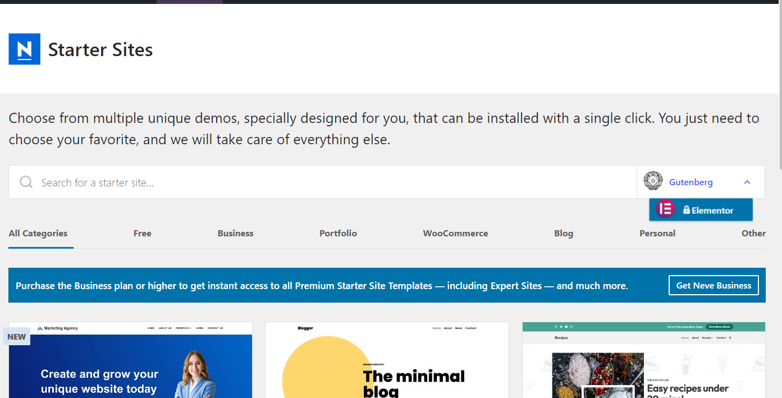Click the Get Neve Business button

point(714,285)
